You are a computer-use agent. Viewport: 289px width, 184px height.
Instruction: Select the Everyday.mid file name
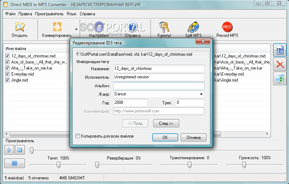(22, 74)
